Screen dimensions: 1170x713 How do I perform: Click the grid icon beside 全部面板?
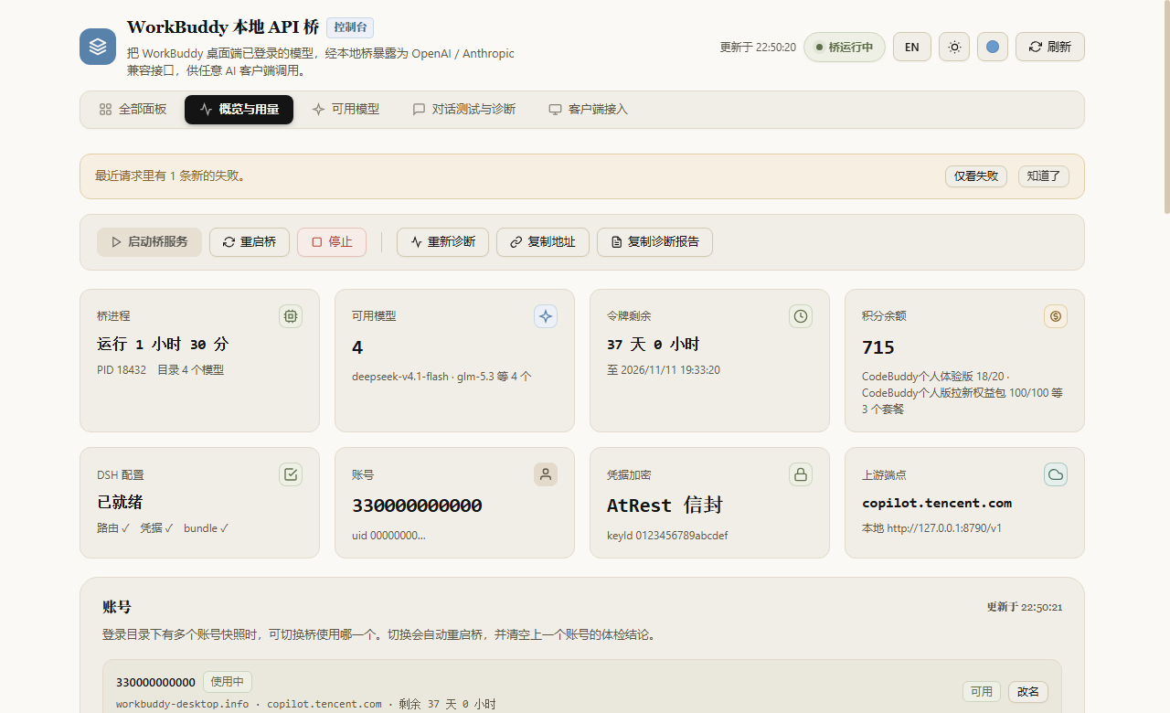(105, 110)
